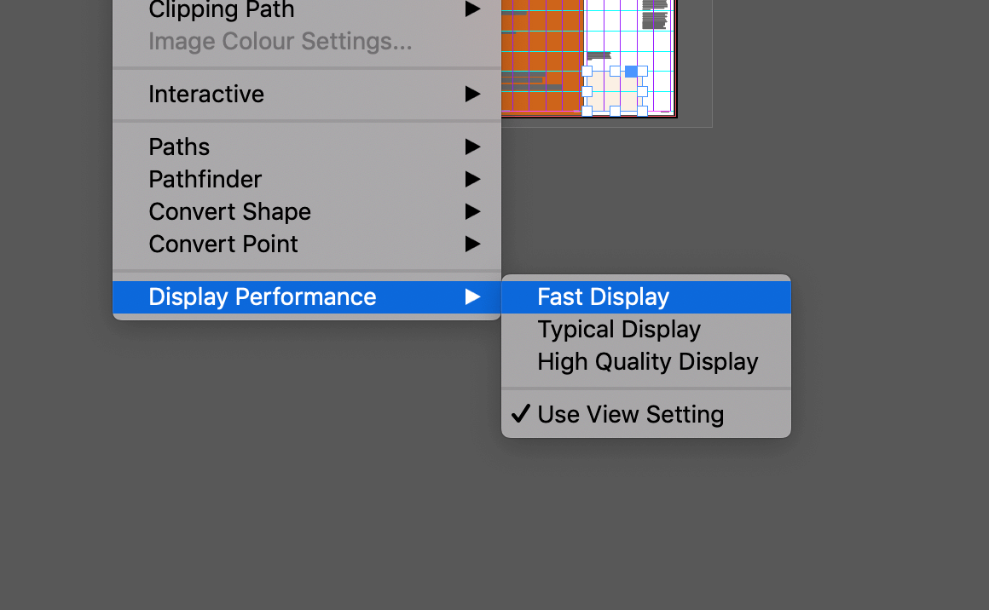Expand the Convert Point submenu
This screenshot has width=989, height=610.
coord(223,245)
